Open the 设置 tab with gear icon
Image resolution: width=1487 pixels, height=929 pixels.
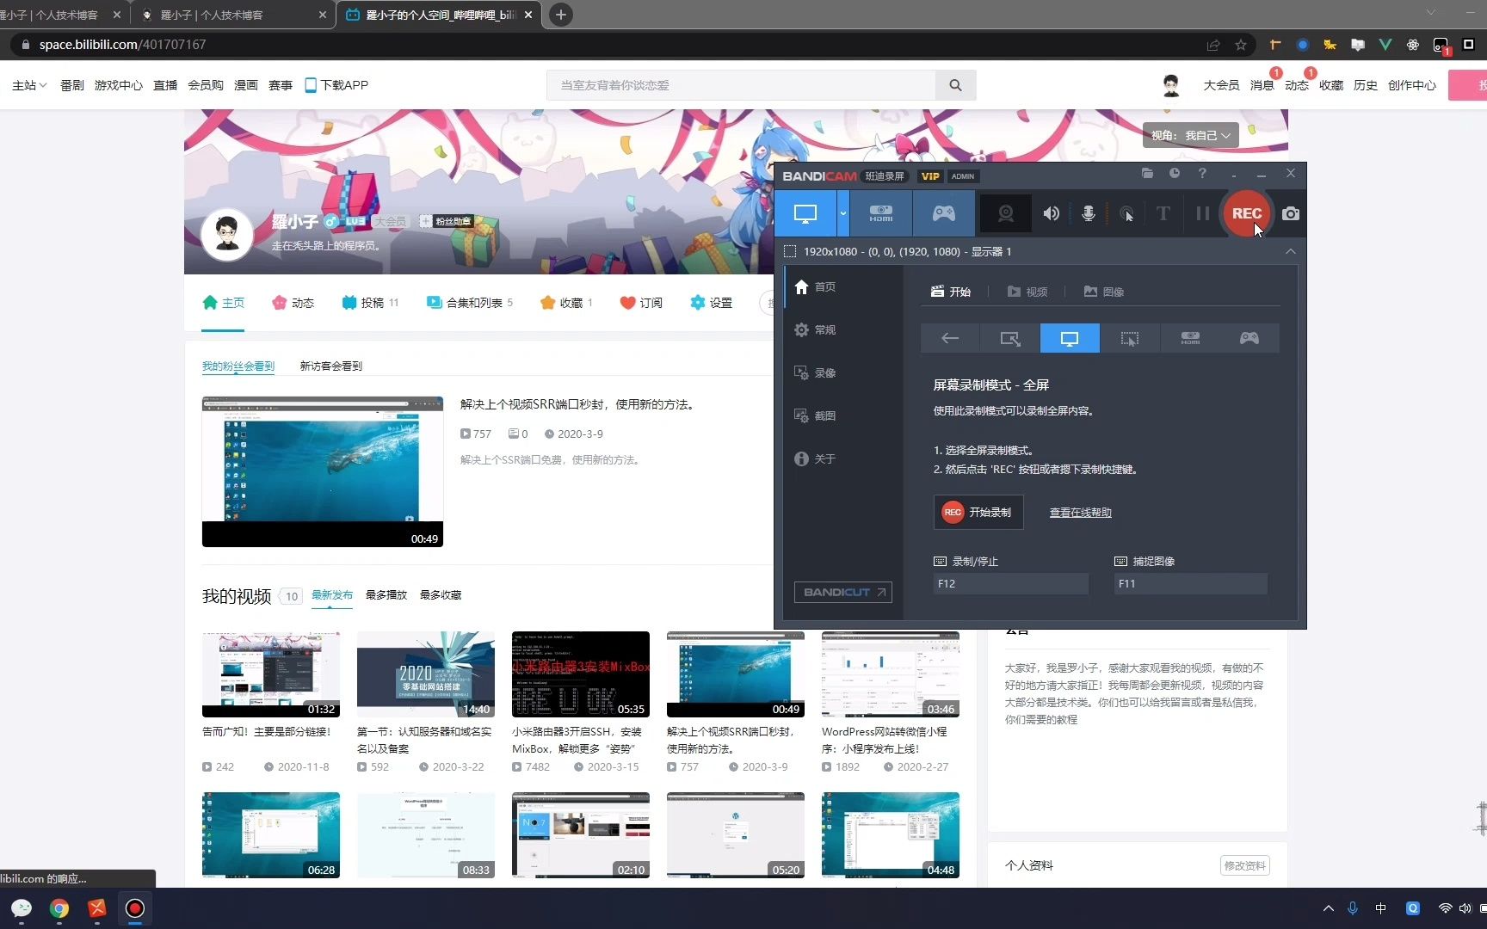click(711, 303)
